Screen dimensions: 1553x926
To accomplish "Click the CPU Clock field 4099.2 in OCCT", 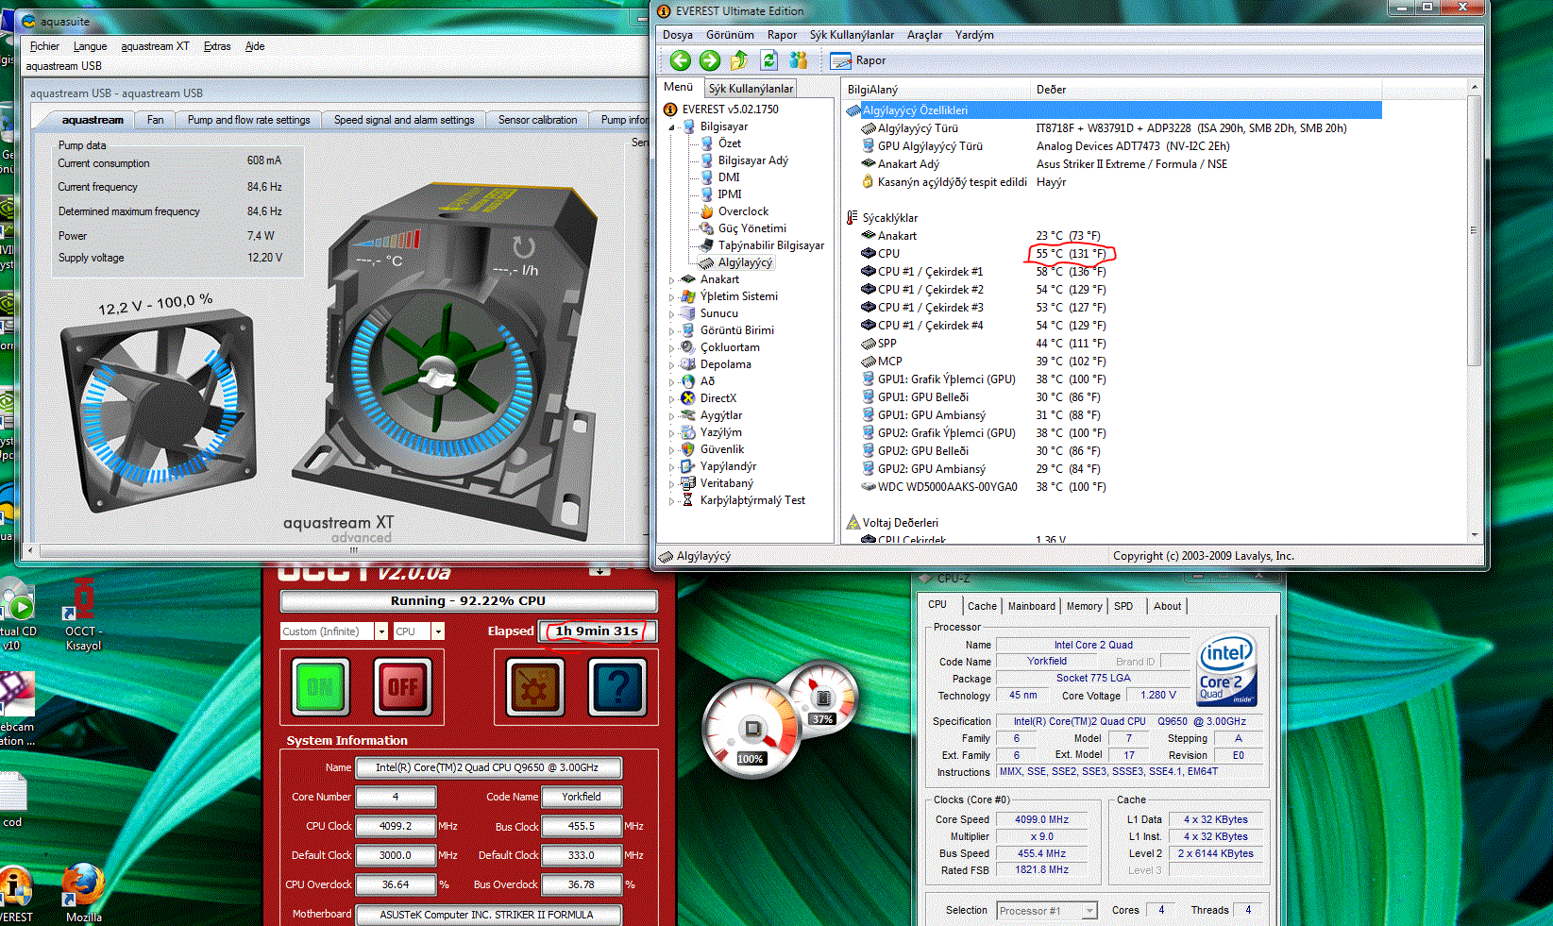I will coord(396,826).
